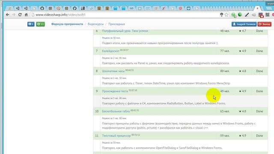Open the Баскетбольное табло lesson
The width and height of the screenshot is (274, 154).
[116, 111]
